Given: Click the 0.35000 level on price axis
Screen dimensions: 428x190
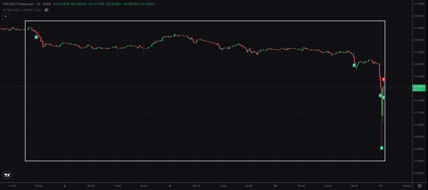Looking at the screenshot, I should [x=419, y=16].
